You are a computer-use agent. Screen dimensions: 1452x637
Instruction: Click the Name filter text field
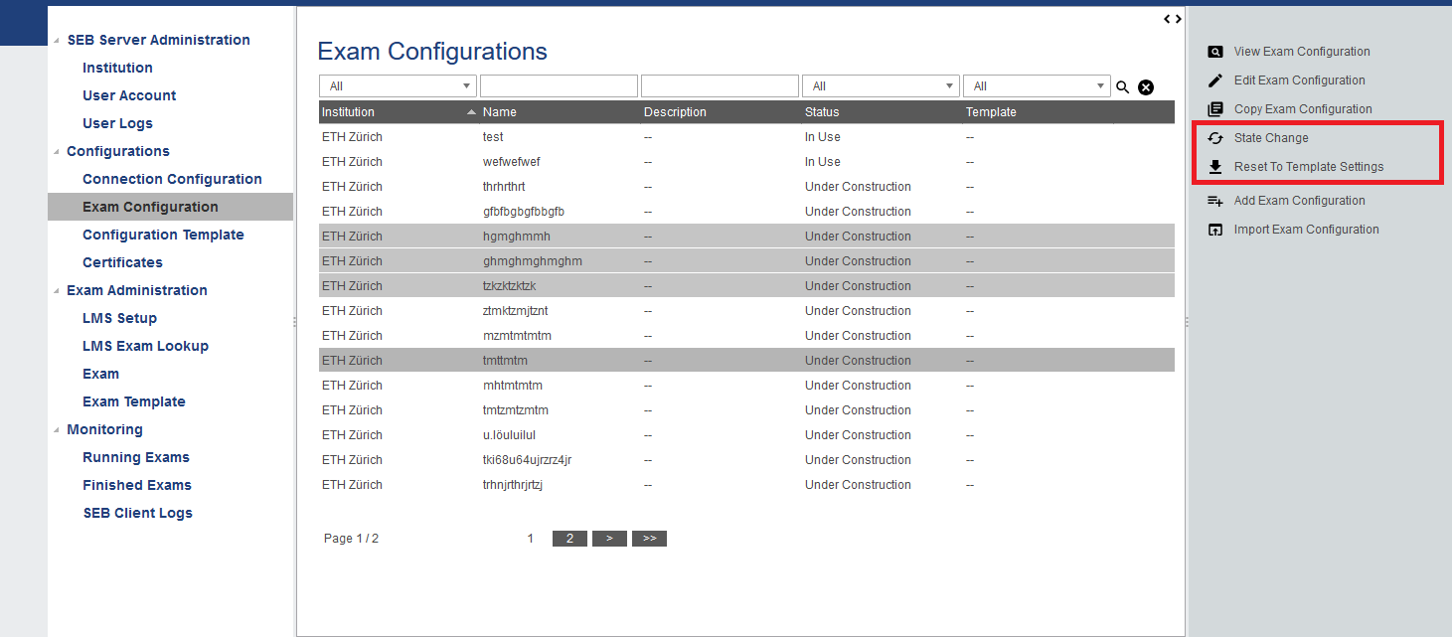tap(559, 86)
